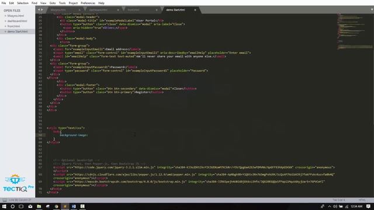This screenshot has height=210, width=374.
Task: Open the 12:34 AM clock in the system tray
Action: point(356,206)
